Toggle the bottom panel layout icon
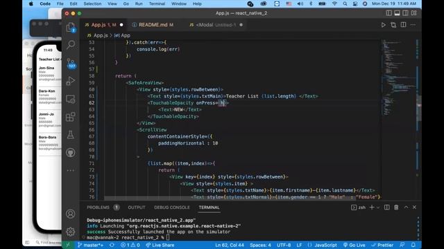 pyautogui.click(x=397, y=13)
